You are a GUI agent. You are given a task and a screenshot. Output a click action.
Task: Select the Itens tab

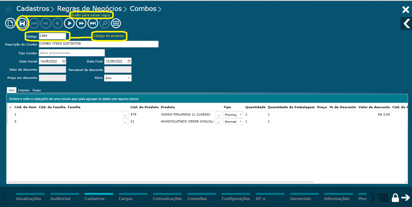pyautogui.click(x=12, y=90)
